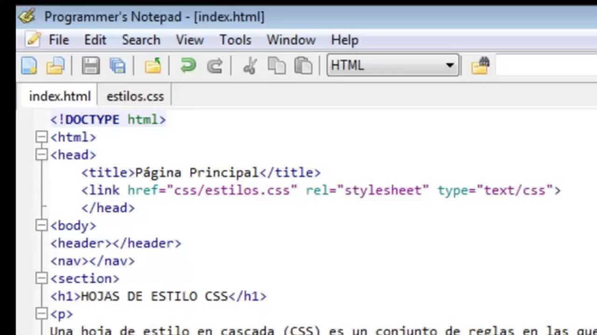The image size is (597, 335).
Task: Open the browse files icon beside the scheme selector
Action: click(x=480, y=66)
